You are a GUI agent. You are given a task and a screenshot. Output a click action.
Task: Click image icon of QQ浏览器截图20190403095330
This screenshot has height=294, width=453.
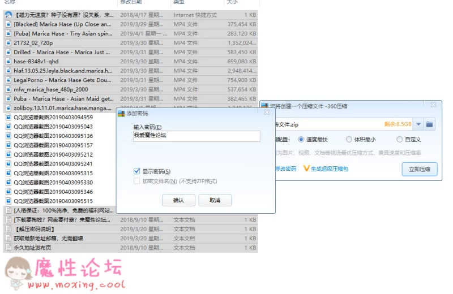[x=8, y=183]
